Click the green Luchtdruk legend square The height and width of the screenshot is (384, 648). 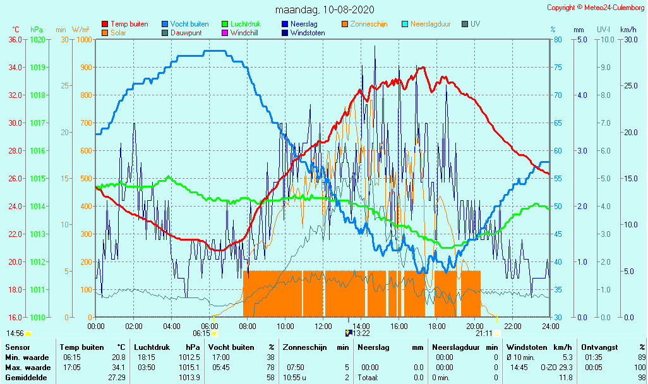tap(225, 24)
